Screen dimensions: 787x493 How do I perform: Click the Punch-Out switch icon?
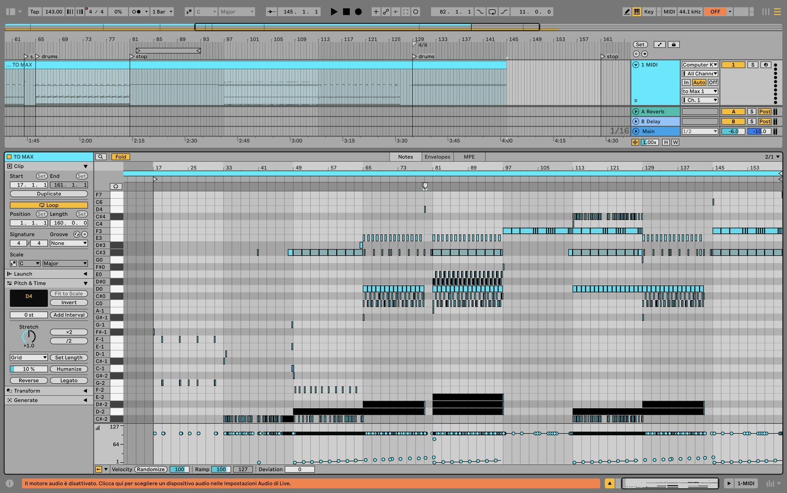[x=504, y=12]
